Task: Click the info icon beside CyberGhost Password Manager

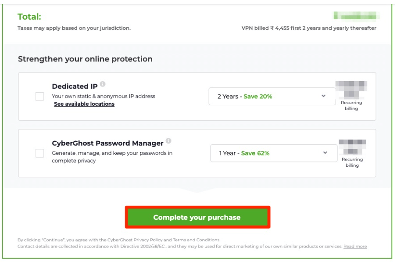Action: click(x=168, y=140)
